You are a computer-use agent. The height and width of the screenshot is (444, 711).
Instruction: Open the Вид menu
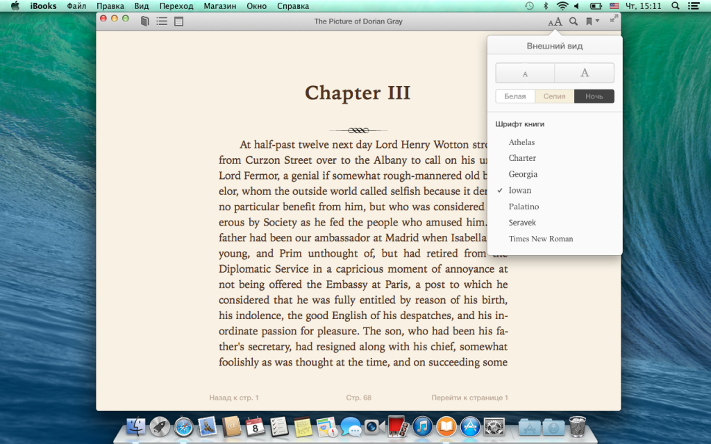[142, 6]
